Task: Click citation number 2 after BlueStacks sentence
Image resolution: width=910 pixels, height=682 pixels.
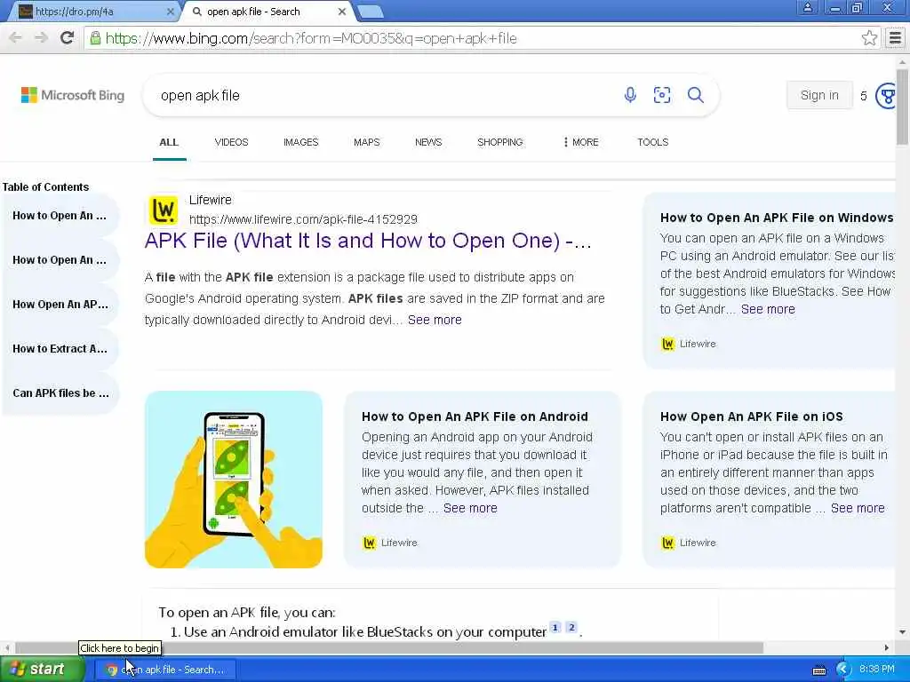Action: pyautogui.click(x=571, y=627)
